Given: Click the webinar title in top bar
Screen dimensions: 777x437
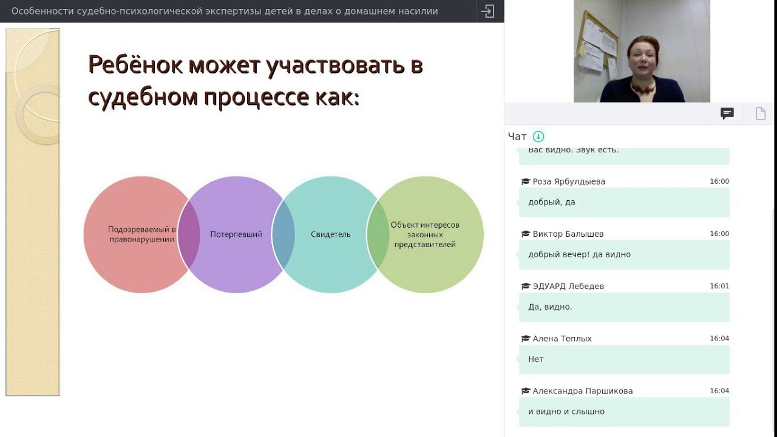Looking at the screenshot, I should [x=225, y=11].
